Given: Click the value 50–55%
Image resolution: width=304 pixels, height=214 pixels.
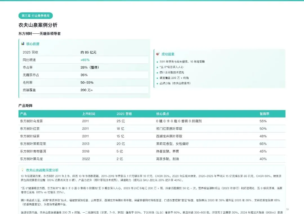Looking at the screenshot, I should (87, 82).
